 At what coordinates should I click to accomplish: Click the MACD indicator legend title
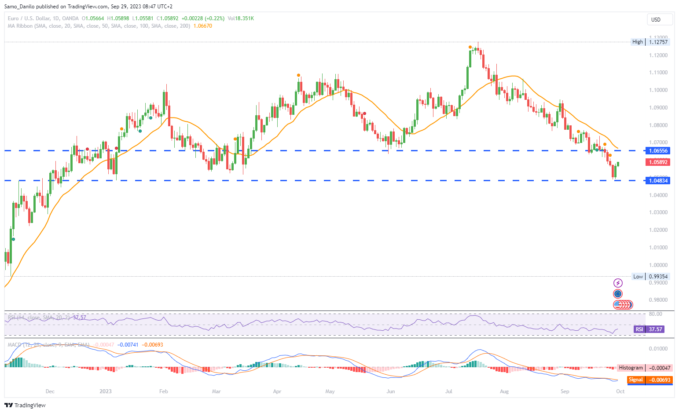48,345
